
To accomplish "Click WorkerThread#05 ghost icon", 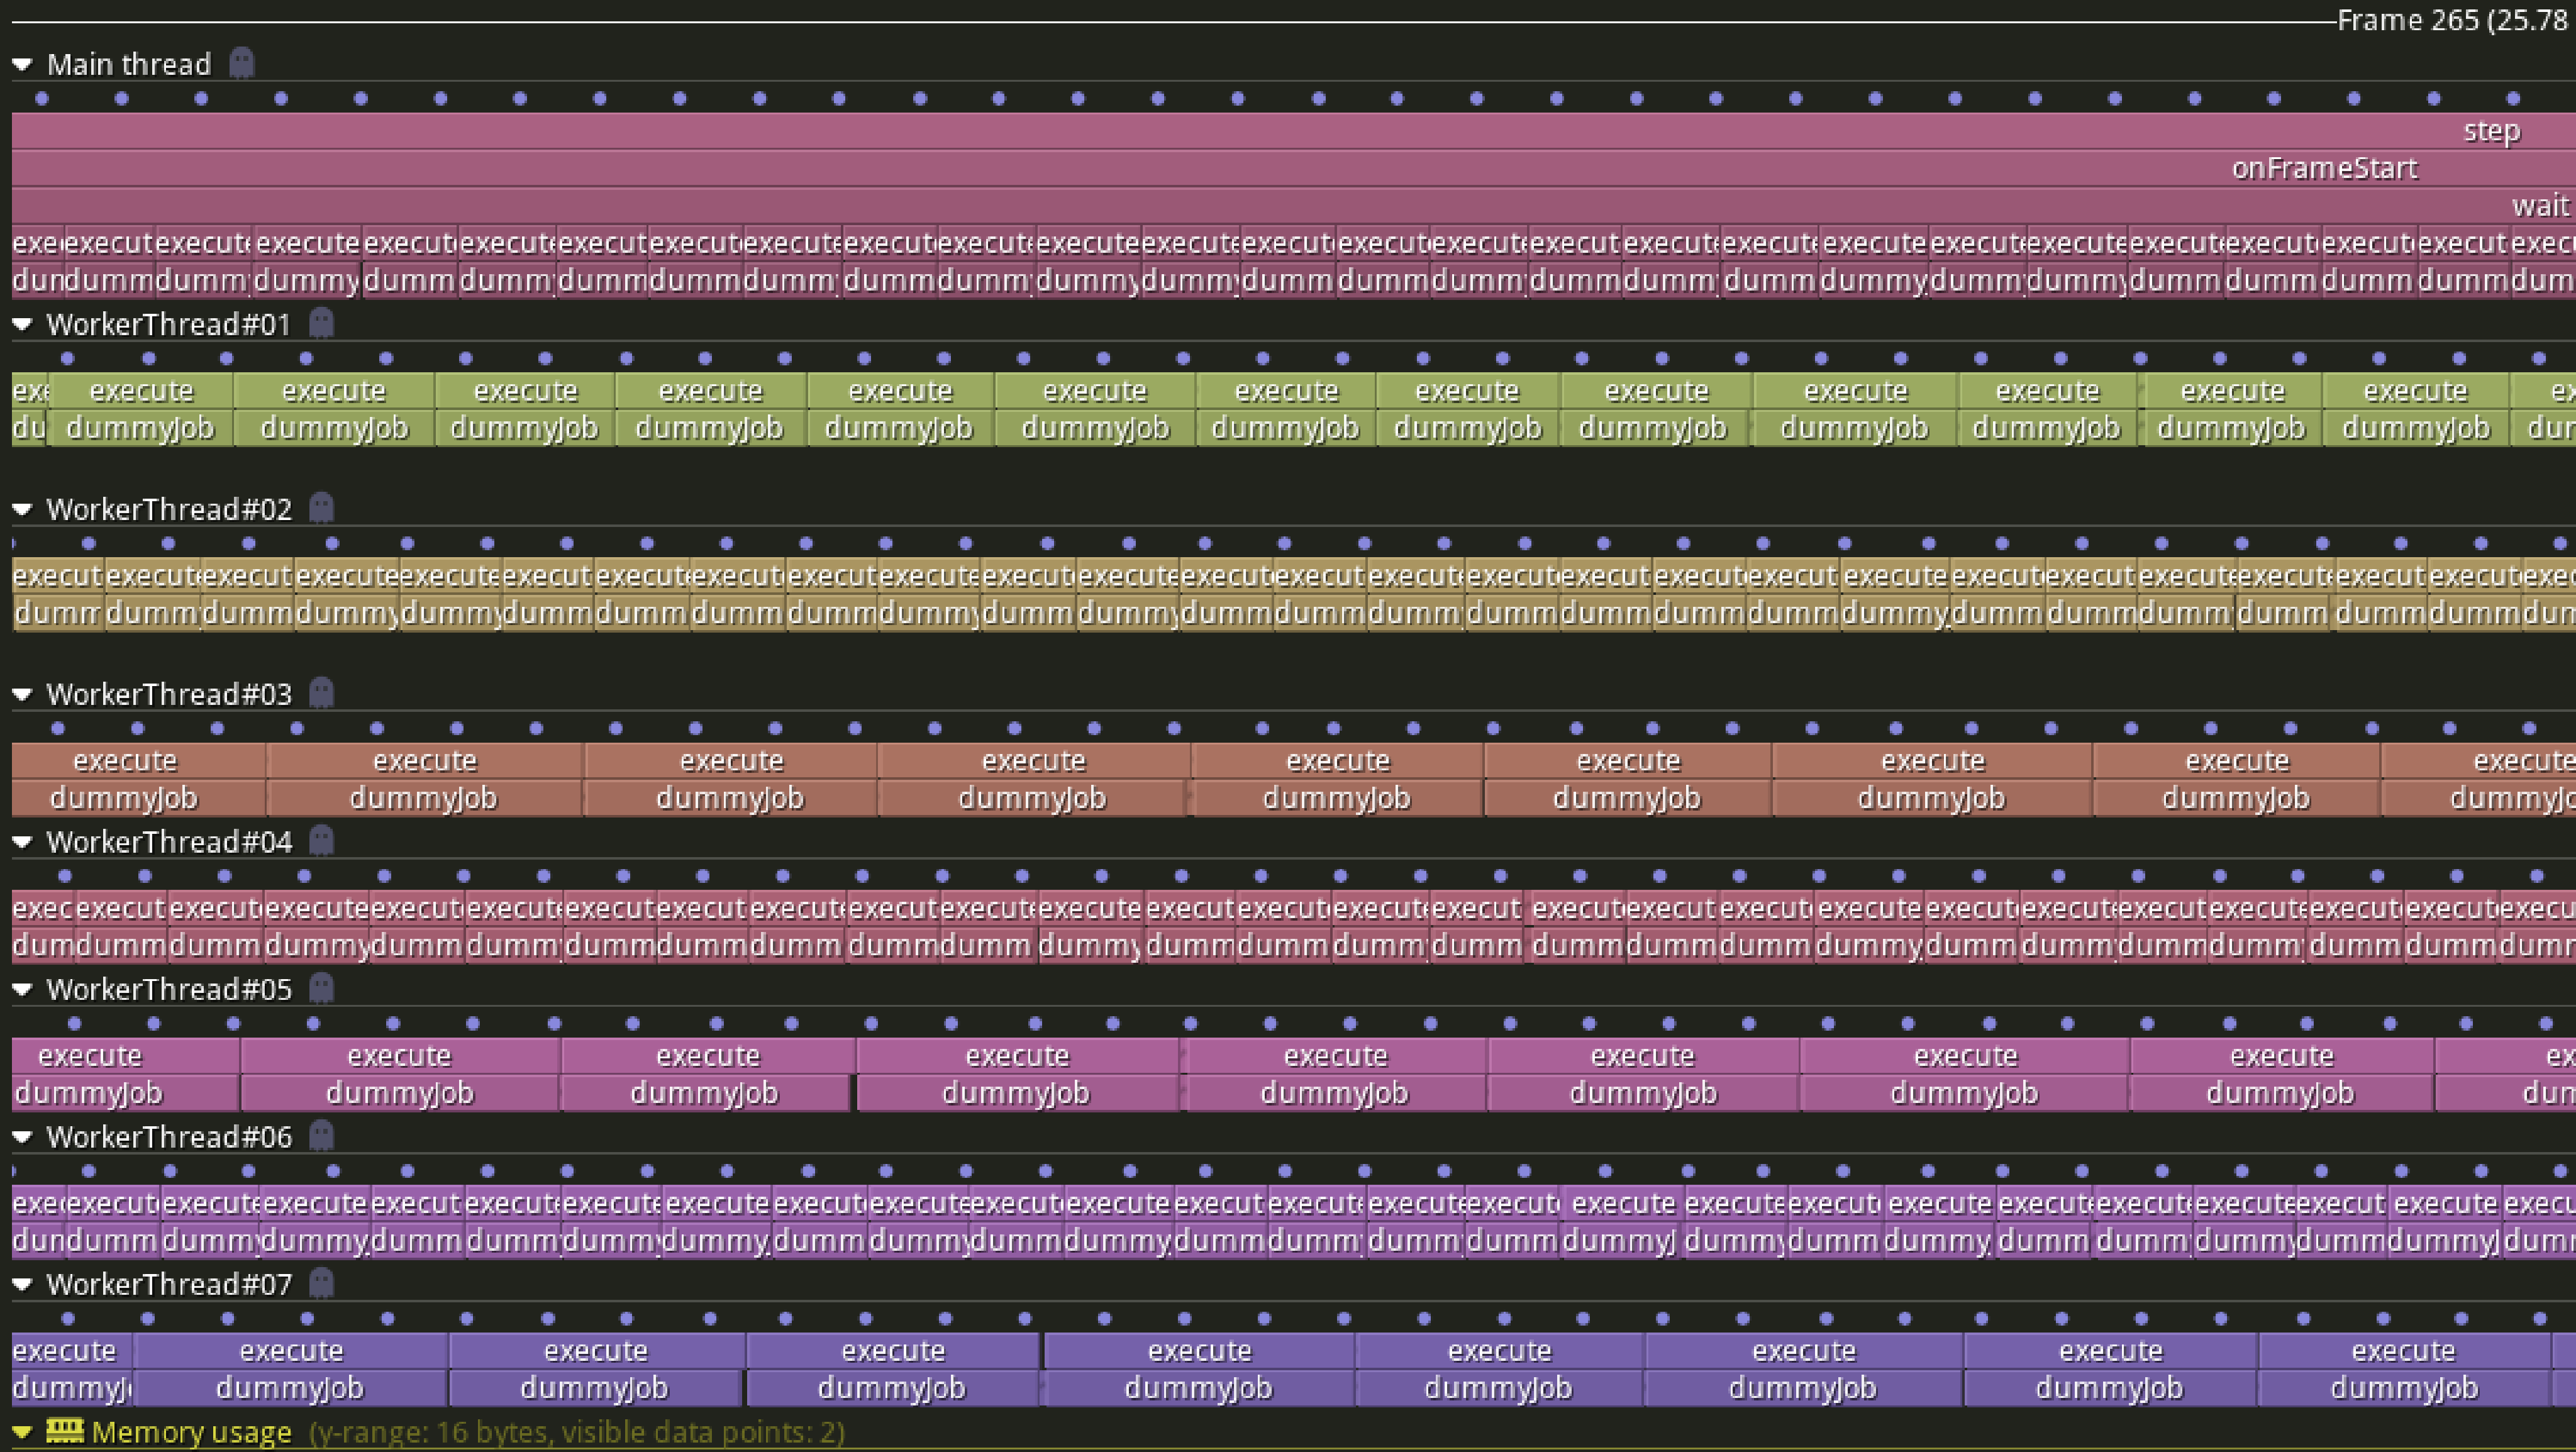I will click(321, 988).
